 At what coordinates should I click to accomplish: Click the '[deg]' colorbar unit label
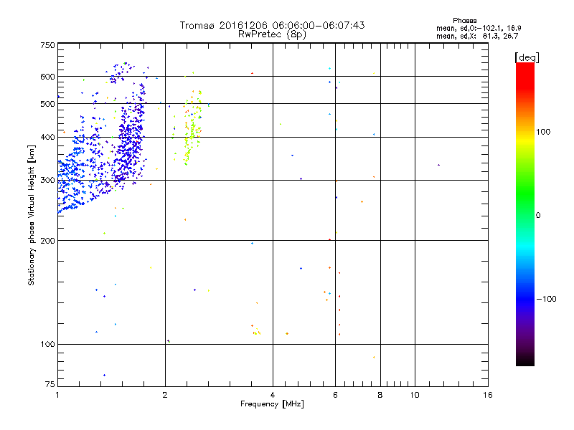(527, 57)
